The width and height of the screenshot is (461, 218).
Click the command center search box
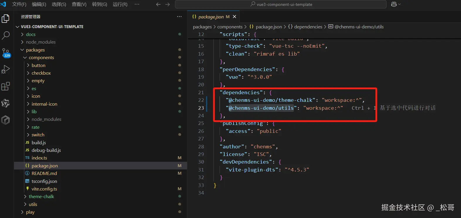pos(281,4)
